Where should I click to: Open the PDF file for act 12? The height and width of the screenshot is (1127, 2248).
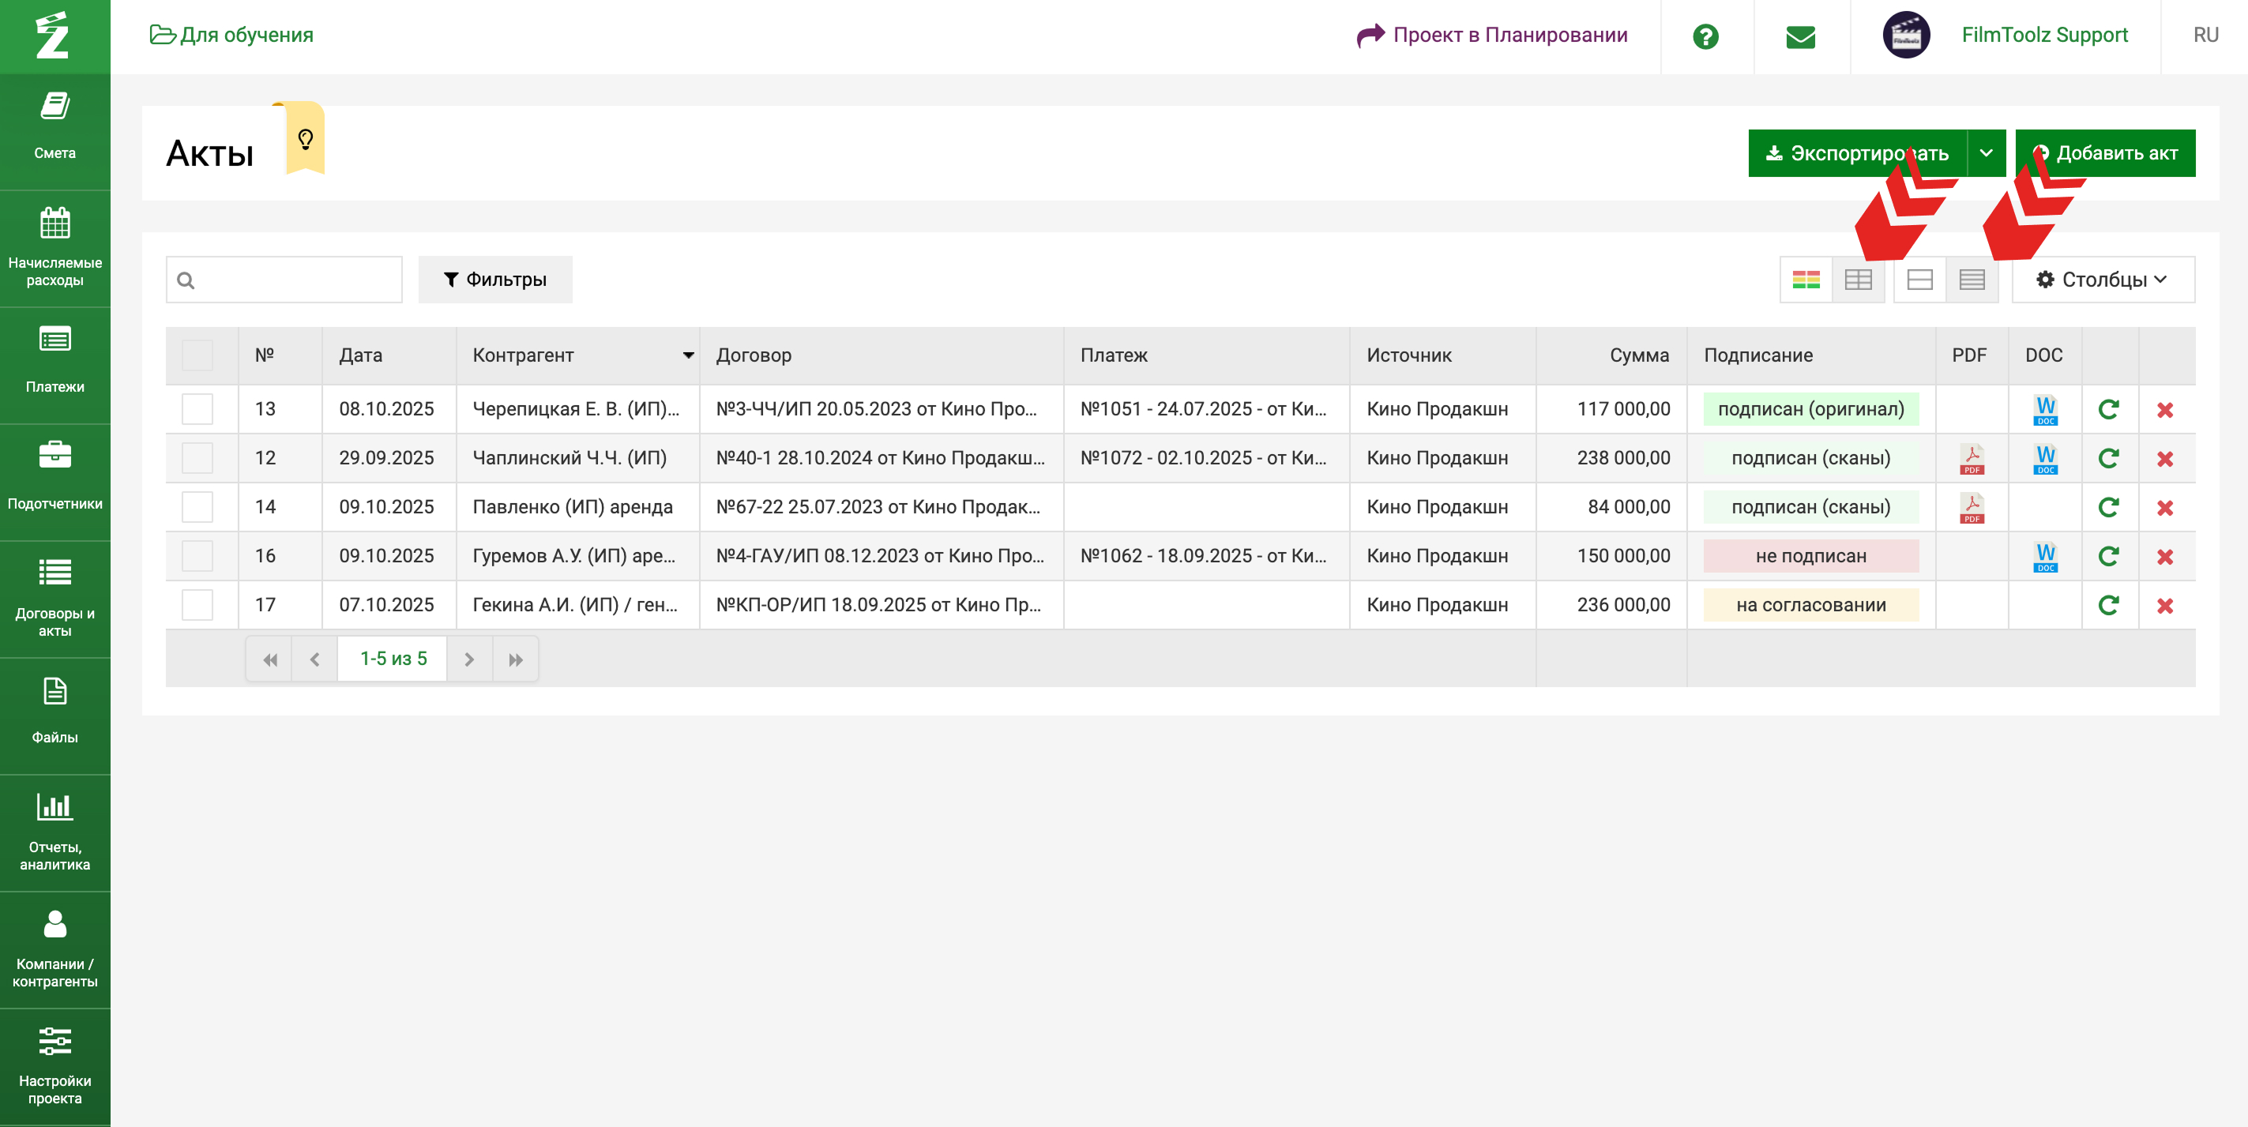pyautogui.click(x=1972, y=458)
